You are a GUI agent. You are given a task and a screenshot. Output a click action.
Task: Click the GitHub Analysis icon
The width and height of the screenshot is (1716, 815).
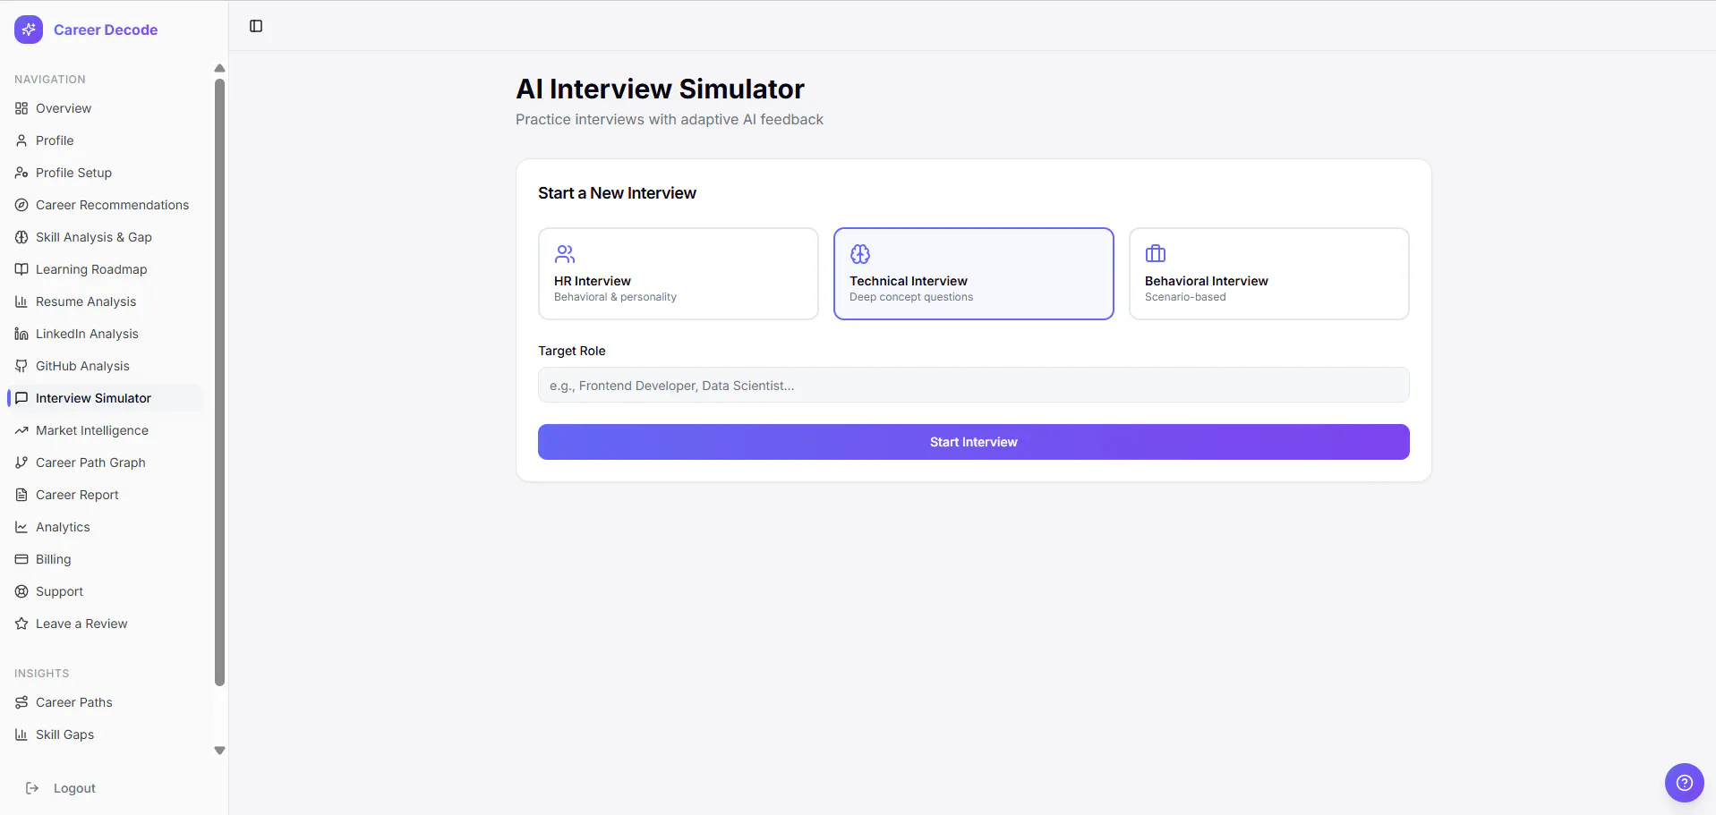coord(21,366)
